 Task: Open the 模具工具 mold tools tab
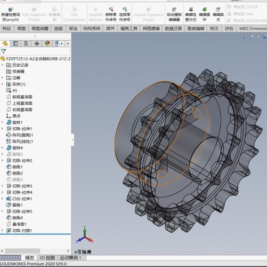pyautogui.click(x=129, y=28)
